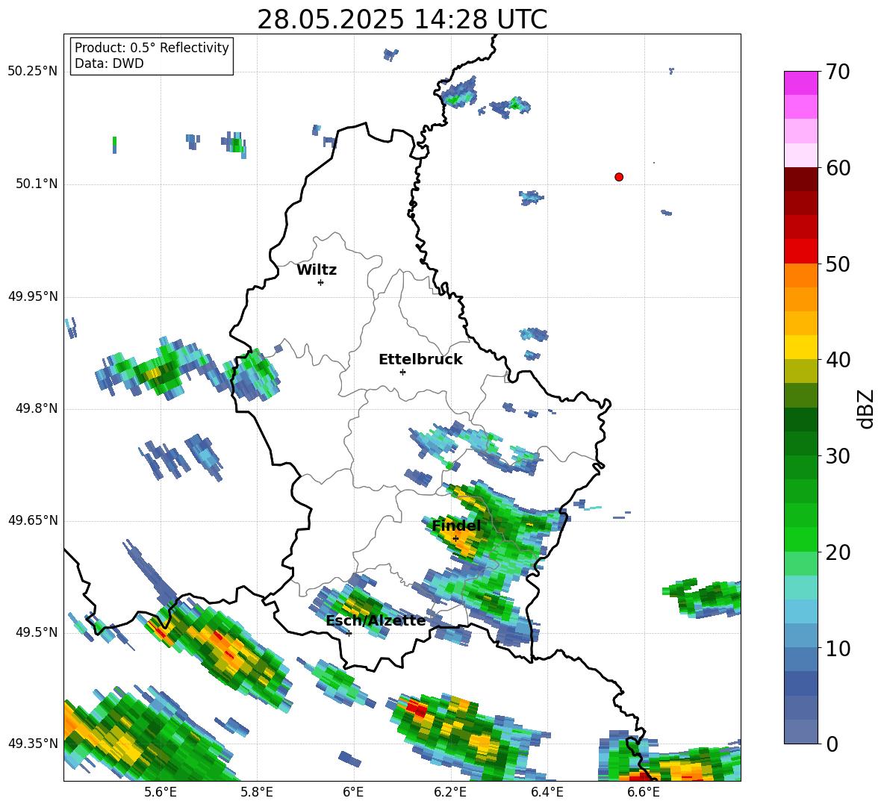
Task: Click the 49.35°N latitude label
Action: [33, 744]
